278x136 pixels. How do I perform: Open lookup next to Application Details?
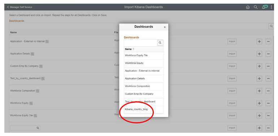(32, 54)
